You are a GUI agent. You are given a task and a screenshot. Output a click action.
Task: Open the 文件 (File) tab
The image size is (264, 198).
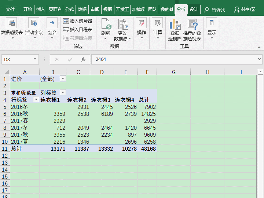pos(10,10)
